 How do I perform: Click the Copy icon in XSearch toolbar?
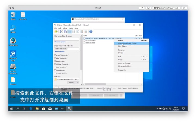pyautogui.click(x=65, y=32)
